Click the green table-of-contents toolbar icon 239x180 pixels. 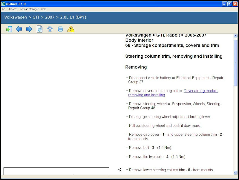(x=9, y=29)
